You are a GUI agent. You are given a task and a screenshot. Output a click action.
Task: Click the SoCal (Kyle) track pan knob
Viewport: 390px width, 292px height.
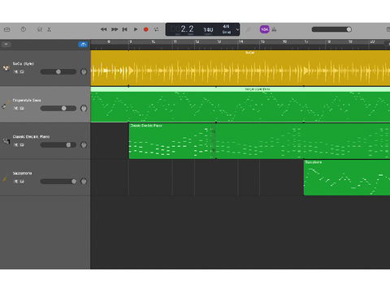[x=84, y=71]
